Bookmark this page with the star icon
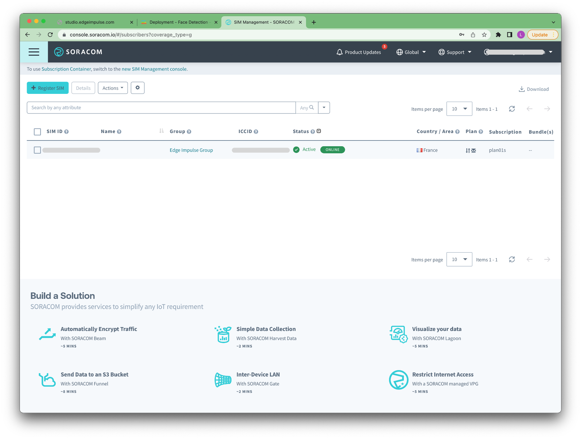The height and width of the screenshot is (439, 581). pyautogui.click(x=484, y=34)
